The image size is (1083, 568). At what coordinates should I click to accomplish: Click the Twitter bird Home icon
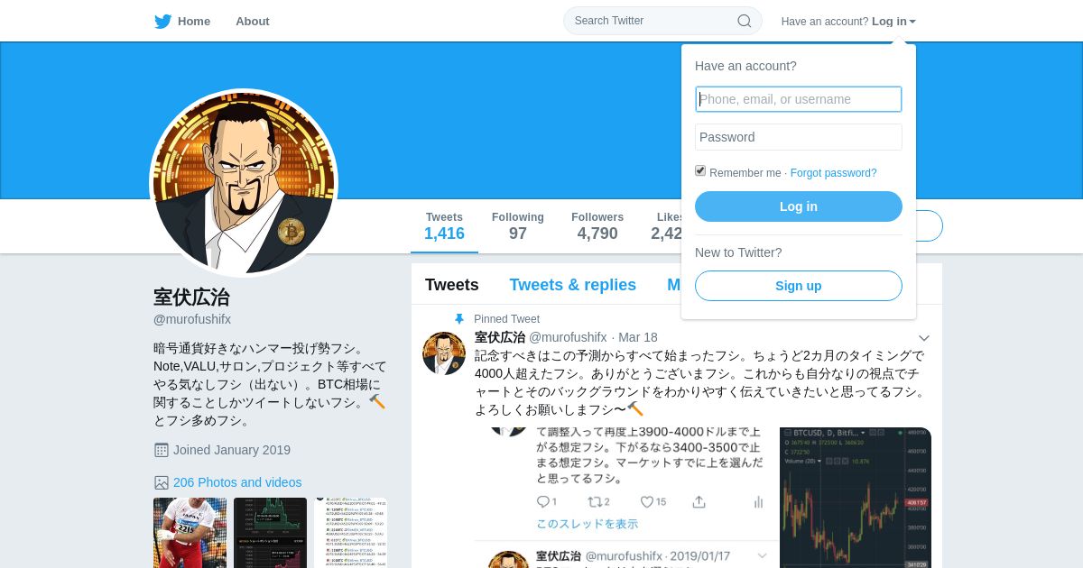click(162, 21)
